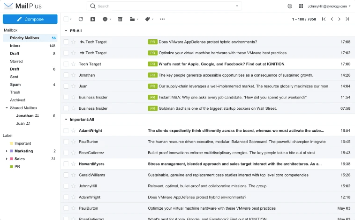Viewport: 355px width, 220px height.
Task: Open the Priority Mailbox folder
Action: (30, 38)
